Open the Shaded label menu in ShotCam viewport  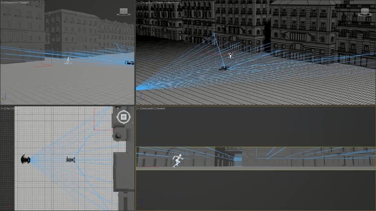160,108
